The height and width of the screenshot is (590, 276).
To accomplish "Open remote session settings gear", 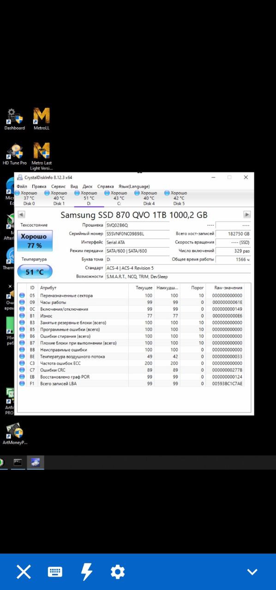I will (x=118, y=572).
